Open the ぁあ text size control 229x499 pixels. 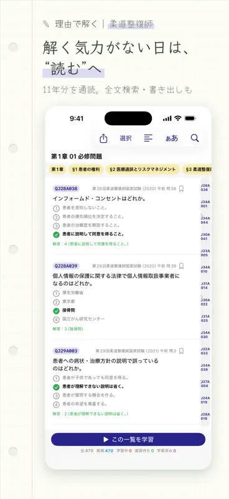172,138
